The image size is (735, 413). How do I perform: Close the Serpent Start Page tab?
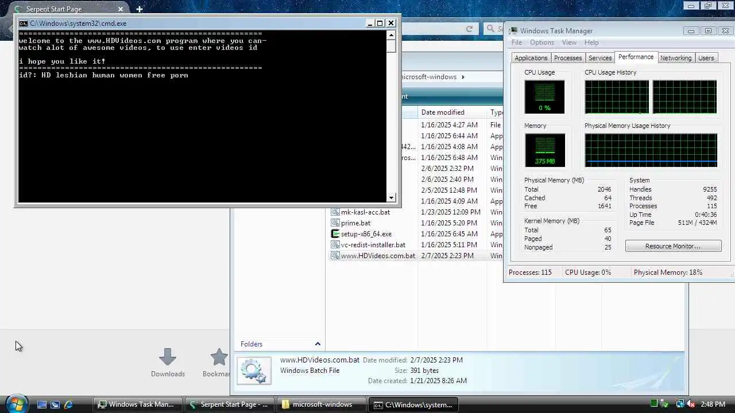point(121,9)
